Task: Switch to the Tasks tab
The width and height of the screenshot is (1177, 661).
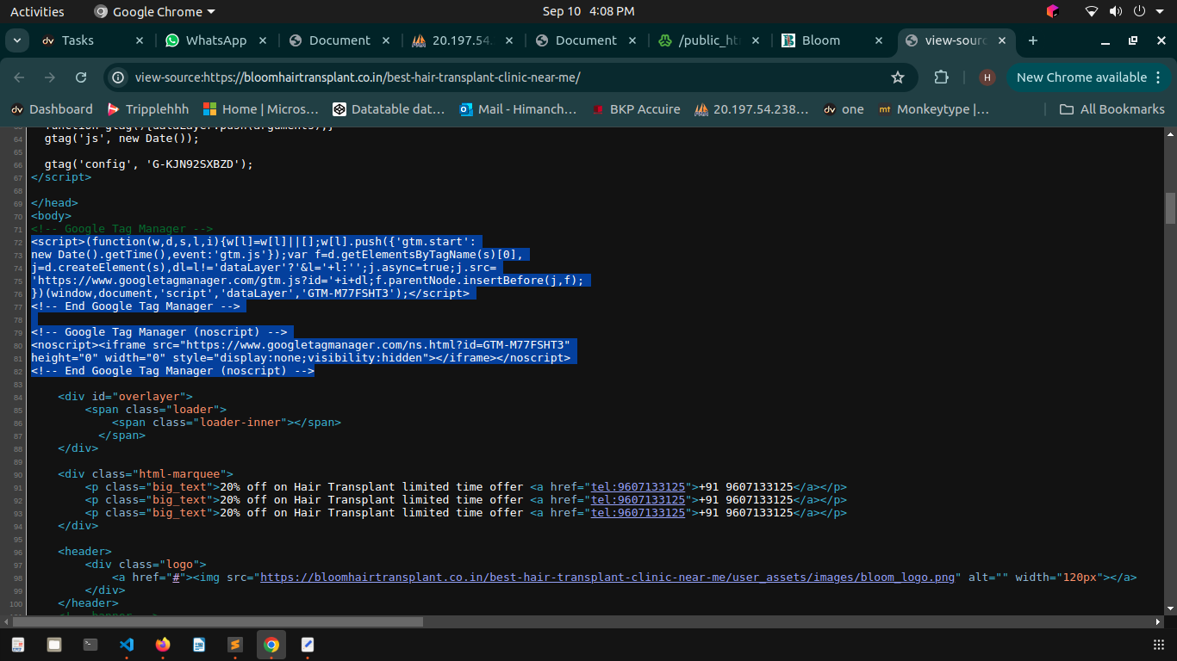Action: [93, 40]
